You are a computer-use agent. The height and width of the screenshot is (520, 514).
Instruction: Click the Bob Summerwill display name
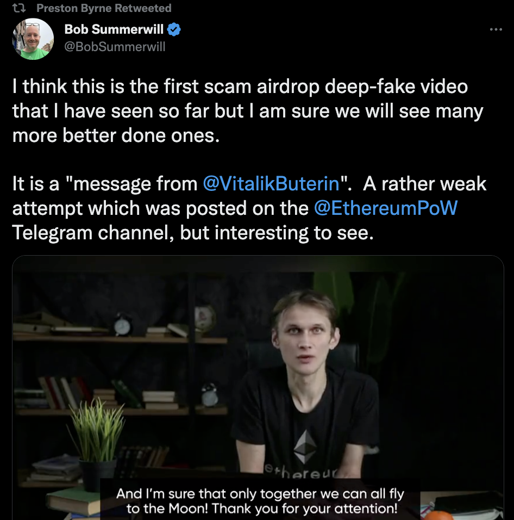114,30
